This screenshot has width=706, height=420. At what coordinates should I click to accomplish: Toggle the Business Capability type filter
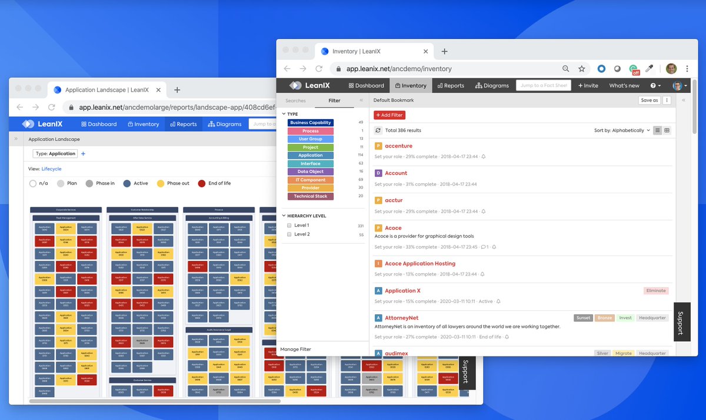(311, 123)
